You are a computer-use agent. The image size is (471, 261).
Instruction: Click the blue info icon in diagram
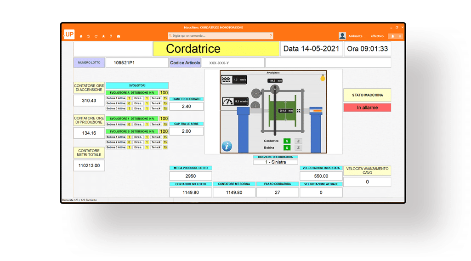point(227,146)
